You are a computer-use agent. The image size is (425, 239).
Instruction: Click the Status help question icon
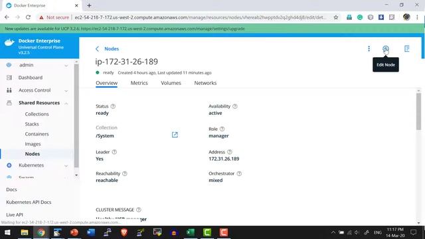click(x=113, y=106)
